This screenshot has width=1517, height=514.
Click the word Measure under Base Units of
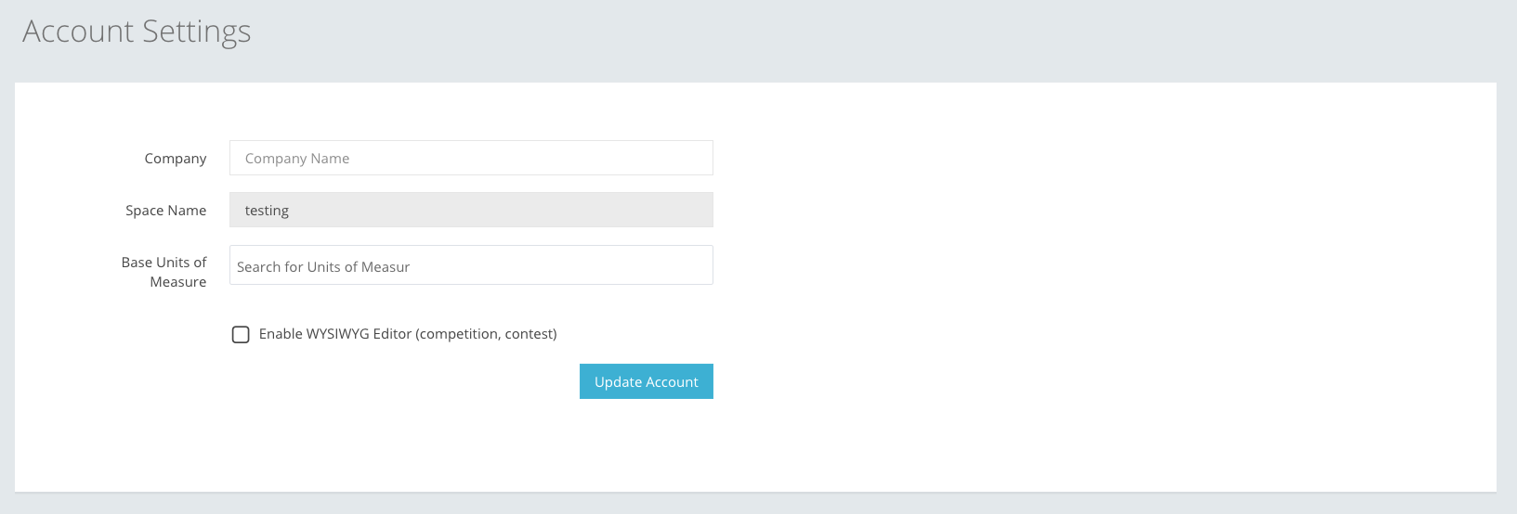click(x=178, y=282)
